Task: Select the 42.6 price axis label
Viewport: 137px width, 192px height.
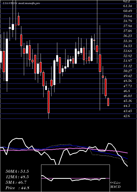Action: [x=127, y=116]
